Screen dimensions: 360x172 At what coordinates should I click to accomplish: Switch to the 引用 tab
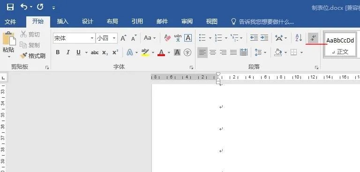coord(137,21)
